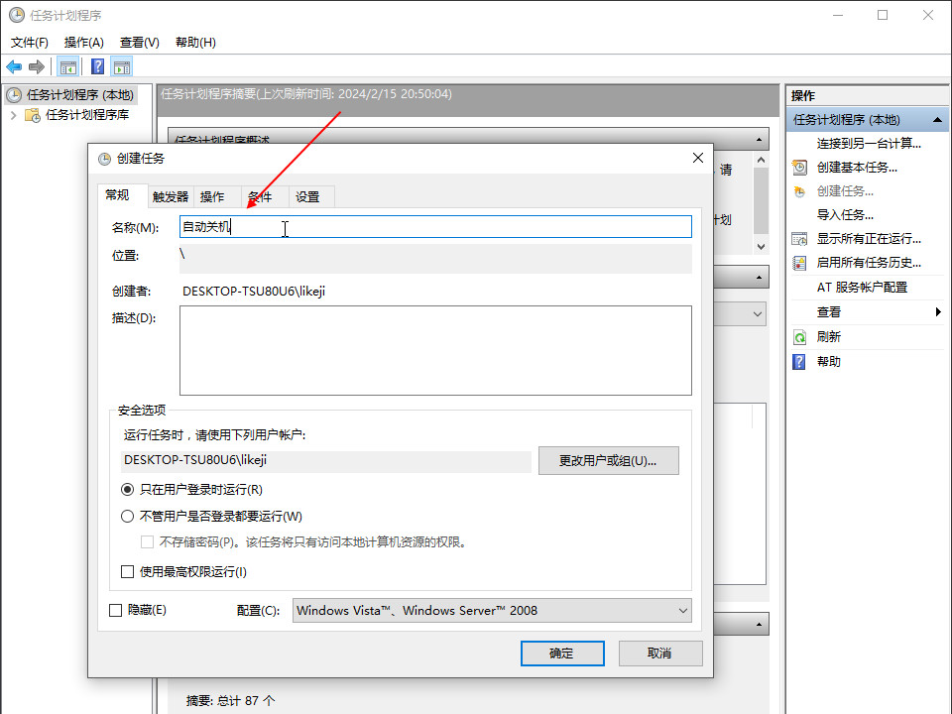Switch to the 触发器 tab
This screenshot has width=952, height=714.
170,196
